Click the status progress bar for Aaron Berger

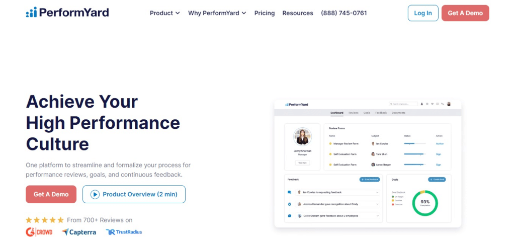[x=415, y=165]
